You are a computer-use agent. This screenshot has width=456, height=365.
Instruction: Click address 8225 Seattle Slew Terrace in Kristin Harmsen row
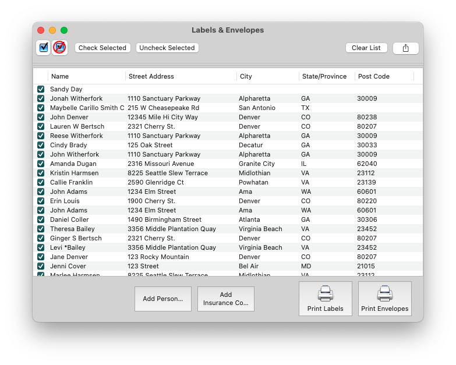point(168,173)
